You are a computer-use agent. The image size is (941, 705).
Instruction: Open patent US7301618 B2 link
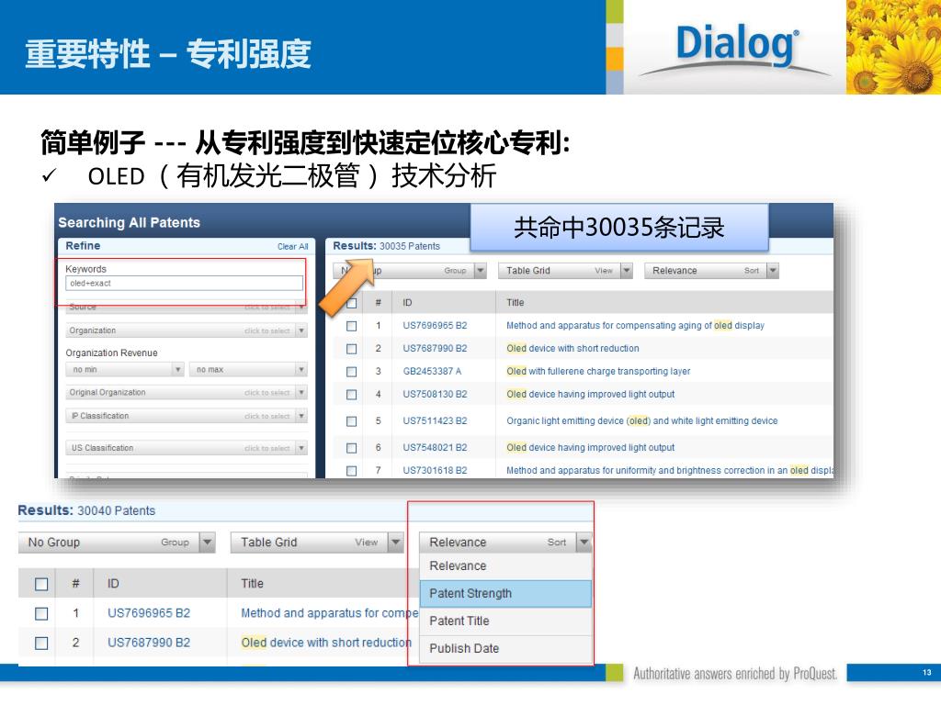(x=435, y=471)
